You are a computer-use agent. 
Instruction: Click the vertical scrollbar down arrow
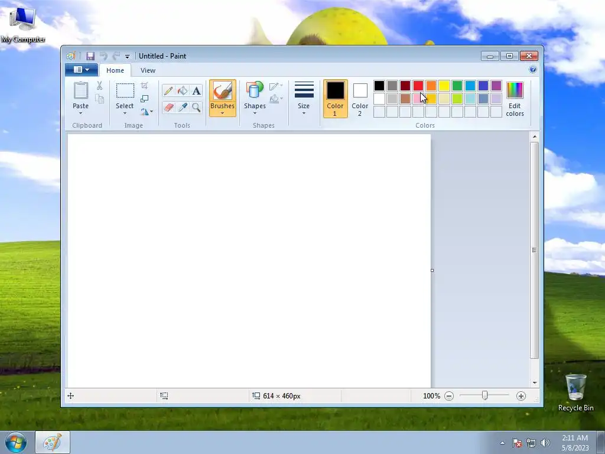[x=534, y=382]
